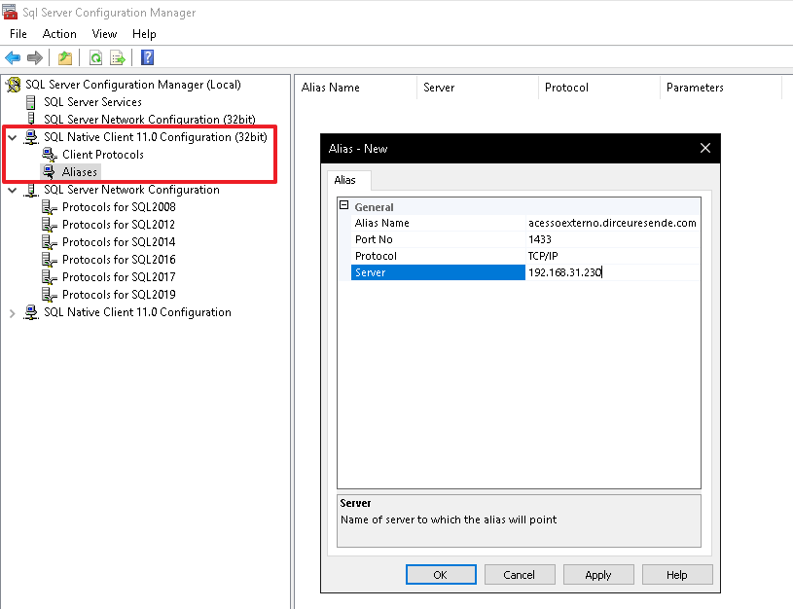The height and width of the screenshot is (609, 793).
Task: Open the Help toolbar icon
Action: coord(147,57)
